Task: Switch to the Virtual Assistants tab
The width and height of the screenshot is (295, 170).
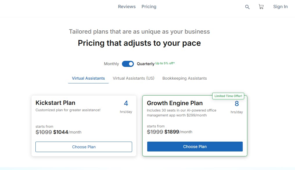Action: click(x=88, y=78)
